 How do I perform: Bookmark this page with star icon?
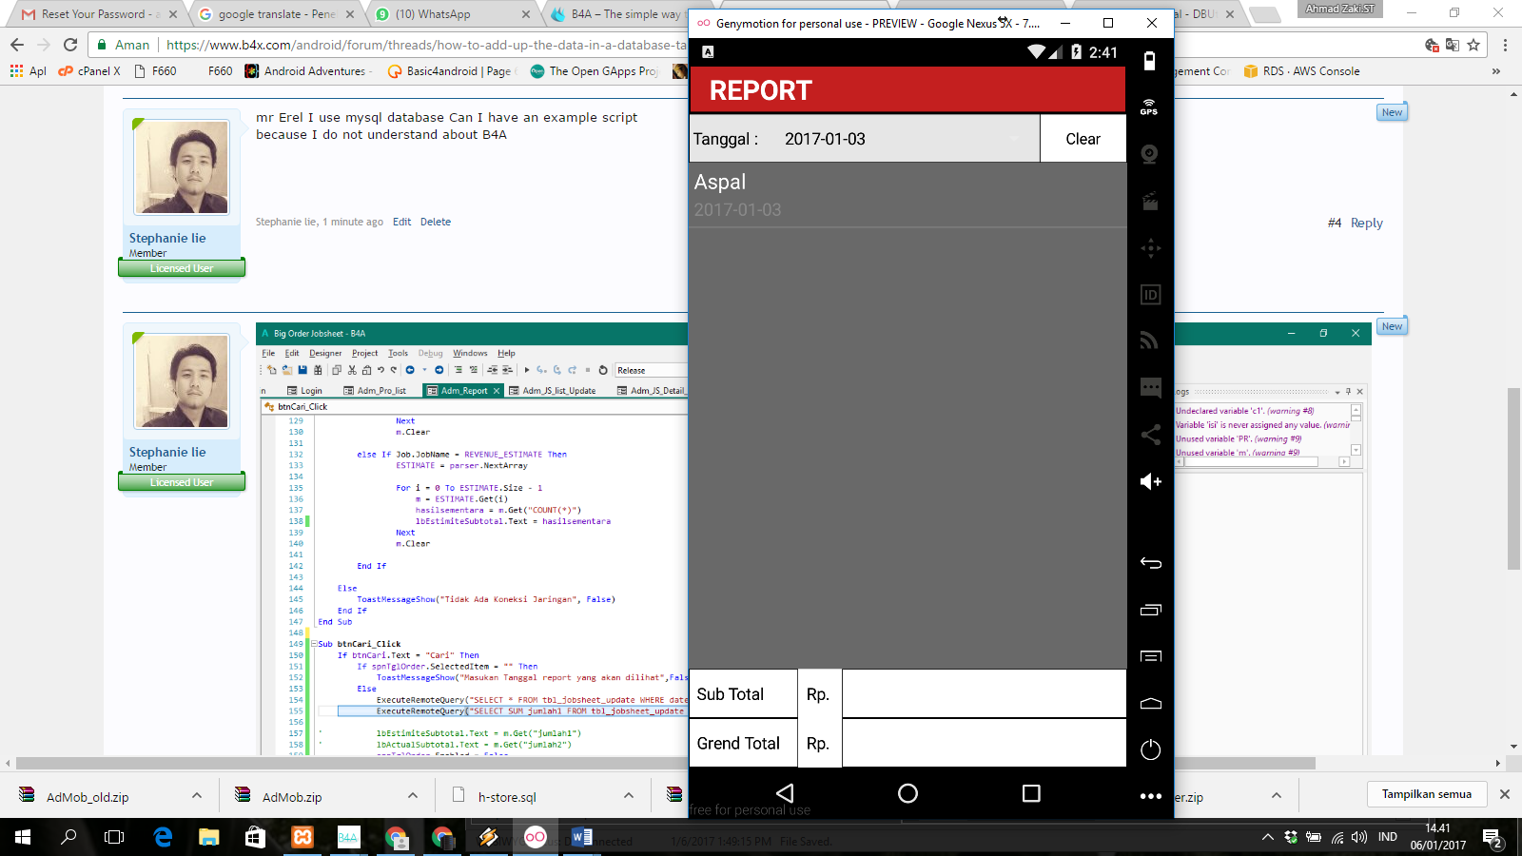pyautogui.click(x=1473, y=45)
